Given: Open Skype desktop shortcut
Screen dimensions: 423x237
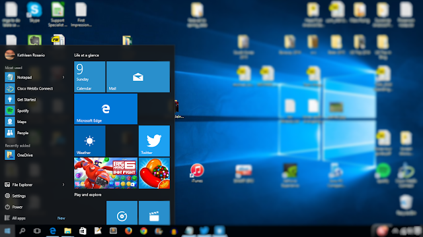Looking at the screenshot, I should [34, 12].
